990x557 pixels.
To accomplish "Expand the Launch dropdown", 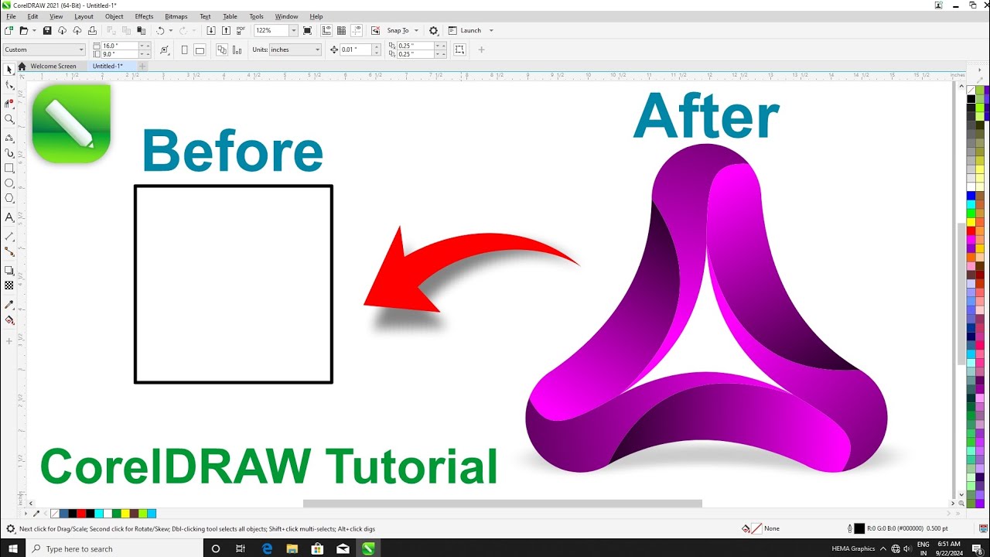I will click(x=491, y=30).
